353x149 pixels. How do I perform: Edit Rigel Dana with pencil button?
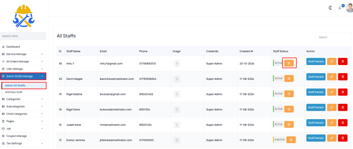(332, 107)
